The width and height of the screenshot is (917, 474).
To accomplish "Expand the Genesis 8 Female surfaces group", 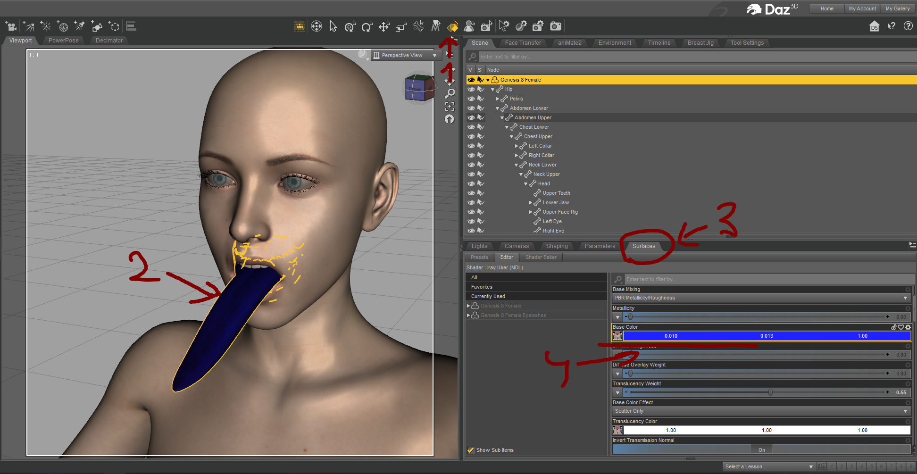I will 468,306.
